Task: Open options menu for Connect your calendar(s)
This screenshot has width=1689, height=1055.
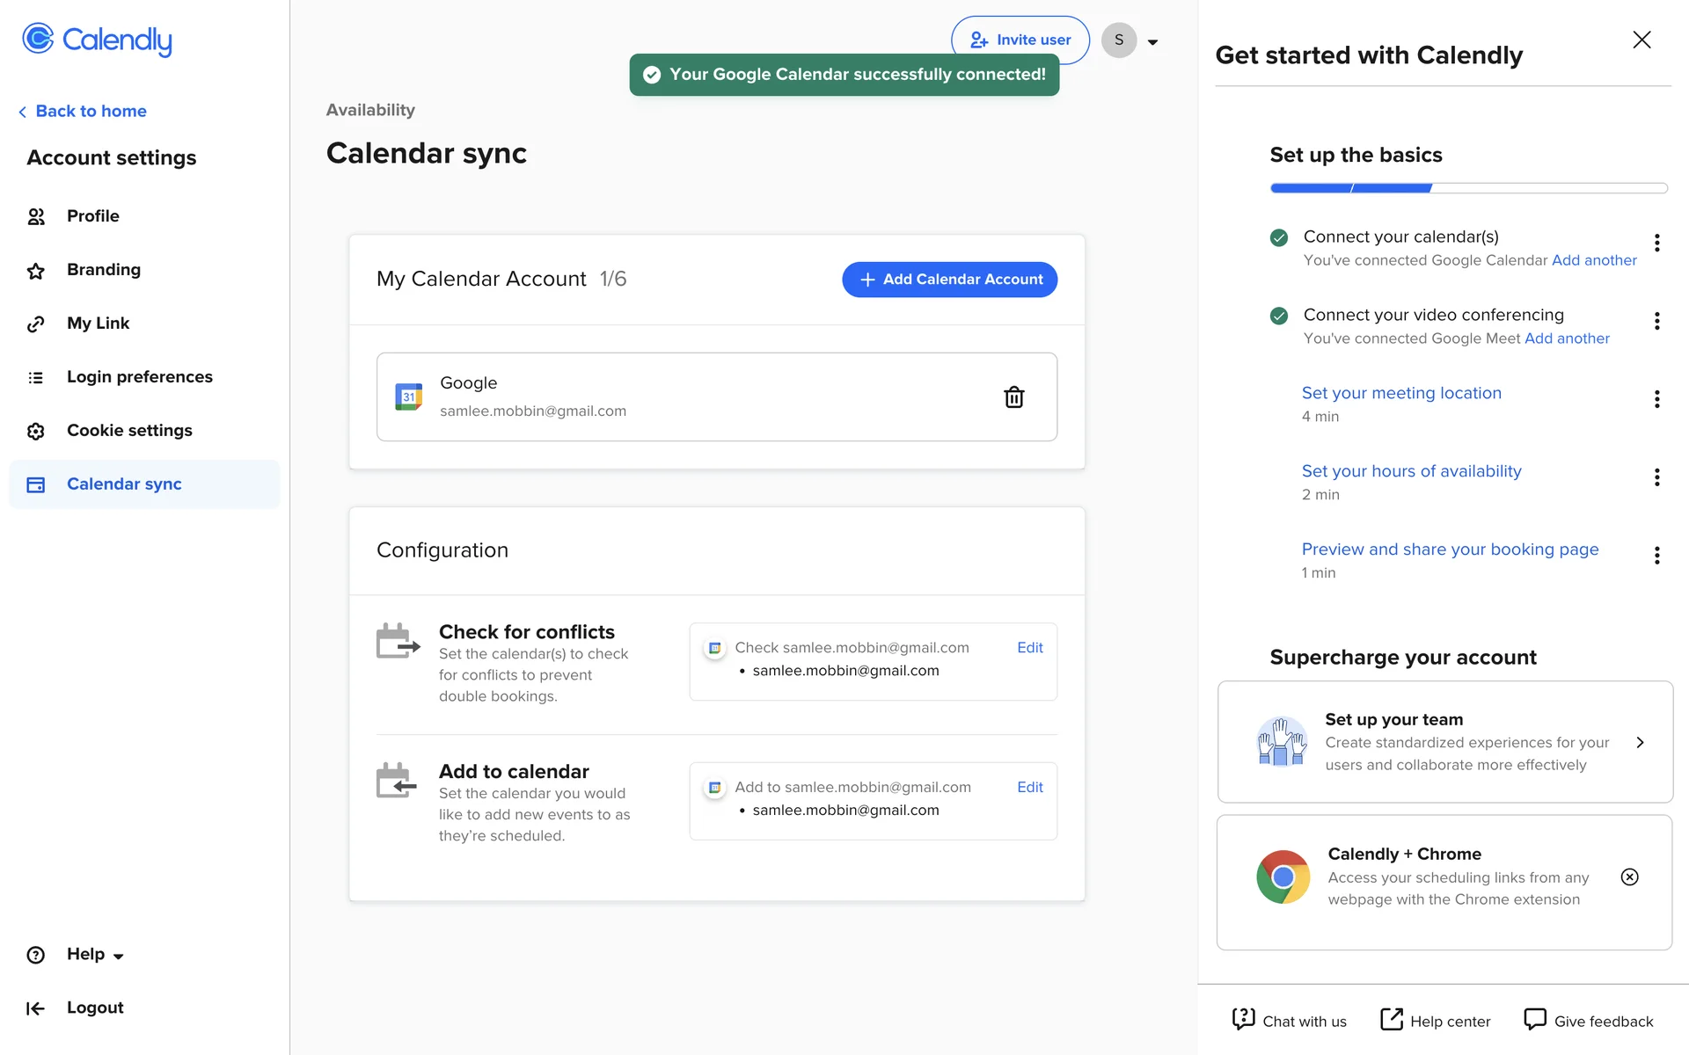Action: click(1656, 243)
